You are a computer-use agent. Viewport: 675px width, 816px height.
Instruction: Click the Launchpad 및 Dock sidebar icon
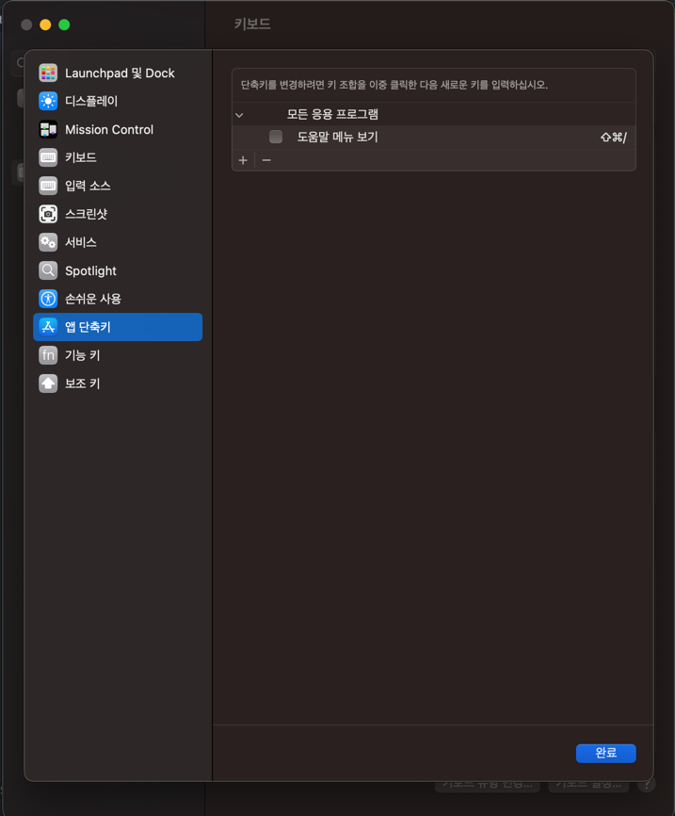48,73
